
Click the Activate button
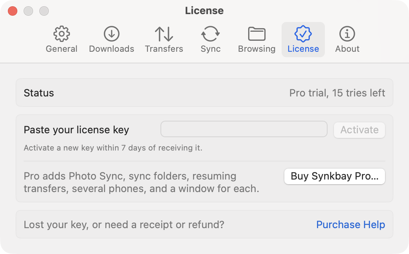pyautogui.click(x=359, y=130)
